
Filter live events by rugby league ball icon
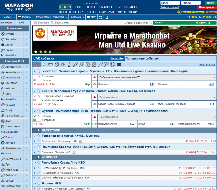click(94, 64)
